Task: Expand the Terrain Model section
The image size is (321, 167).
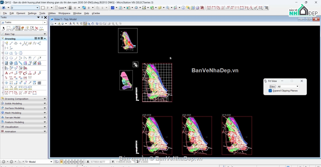Action: (x=24, y=117)
